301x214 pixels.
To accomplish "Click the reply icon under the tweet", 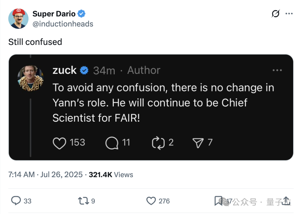I will pyautogui.click(x=16, y=201).
